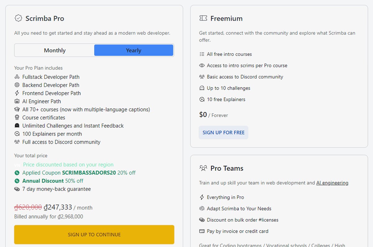Click the coins icon beside 7 day money-back guarantee
The height and width of the screenshot is (247, 373).
[x=17, y=189]
